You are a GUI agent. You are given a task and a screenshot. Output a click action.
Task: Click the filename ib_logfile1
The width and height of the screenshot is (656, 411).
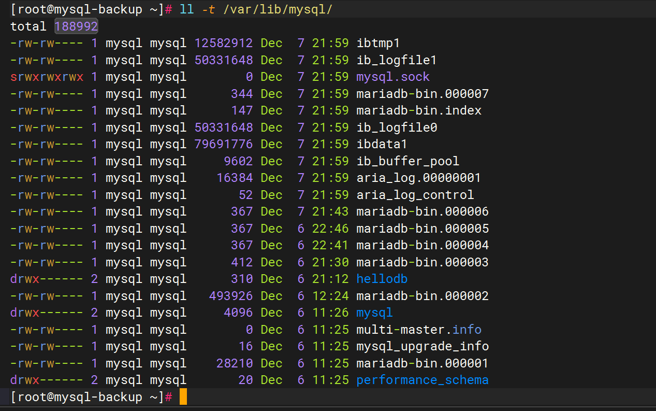pos(397,60)
